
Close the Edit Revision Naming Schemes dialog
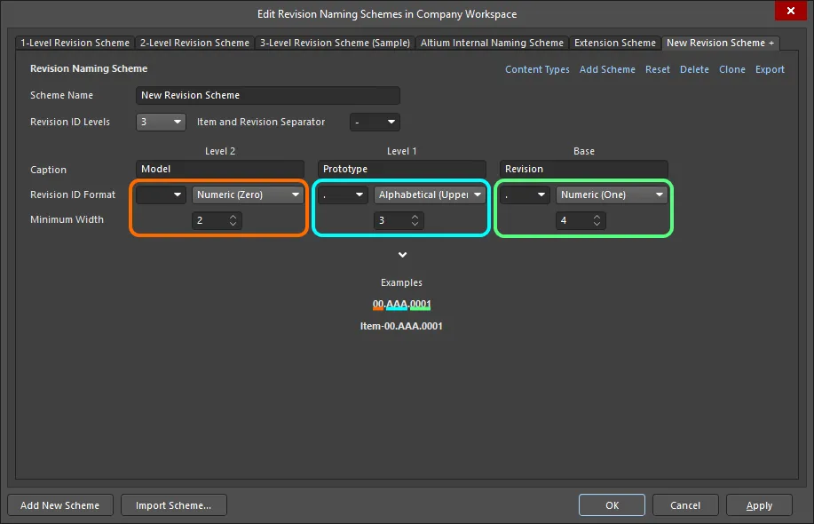tap(790, 11)
